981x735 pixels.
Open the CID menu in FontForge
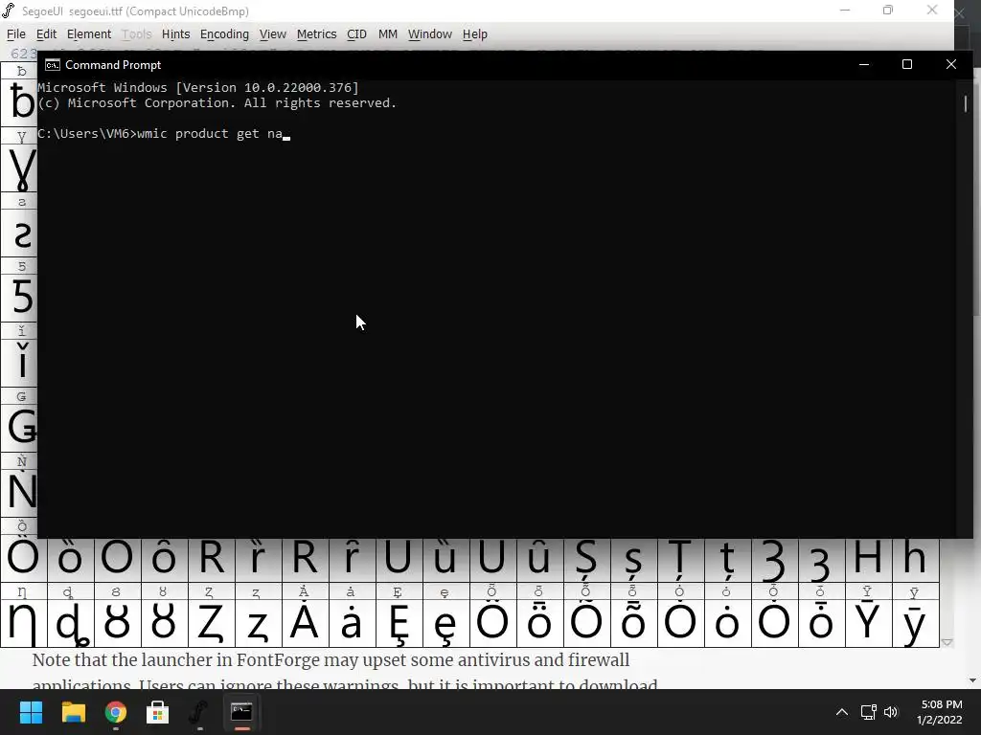[x=356, y=34]
